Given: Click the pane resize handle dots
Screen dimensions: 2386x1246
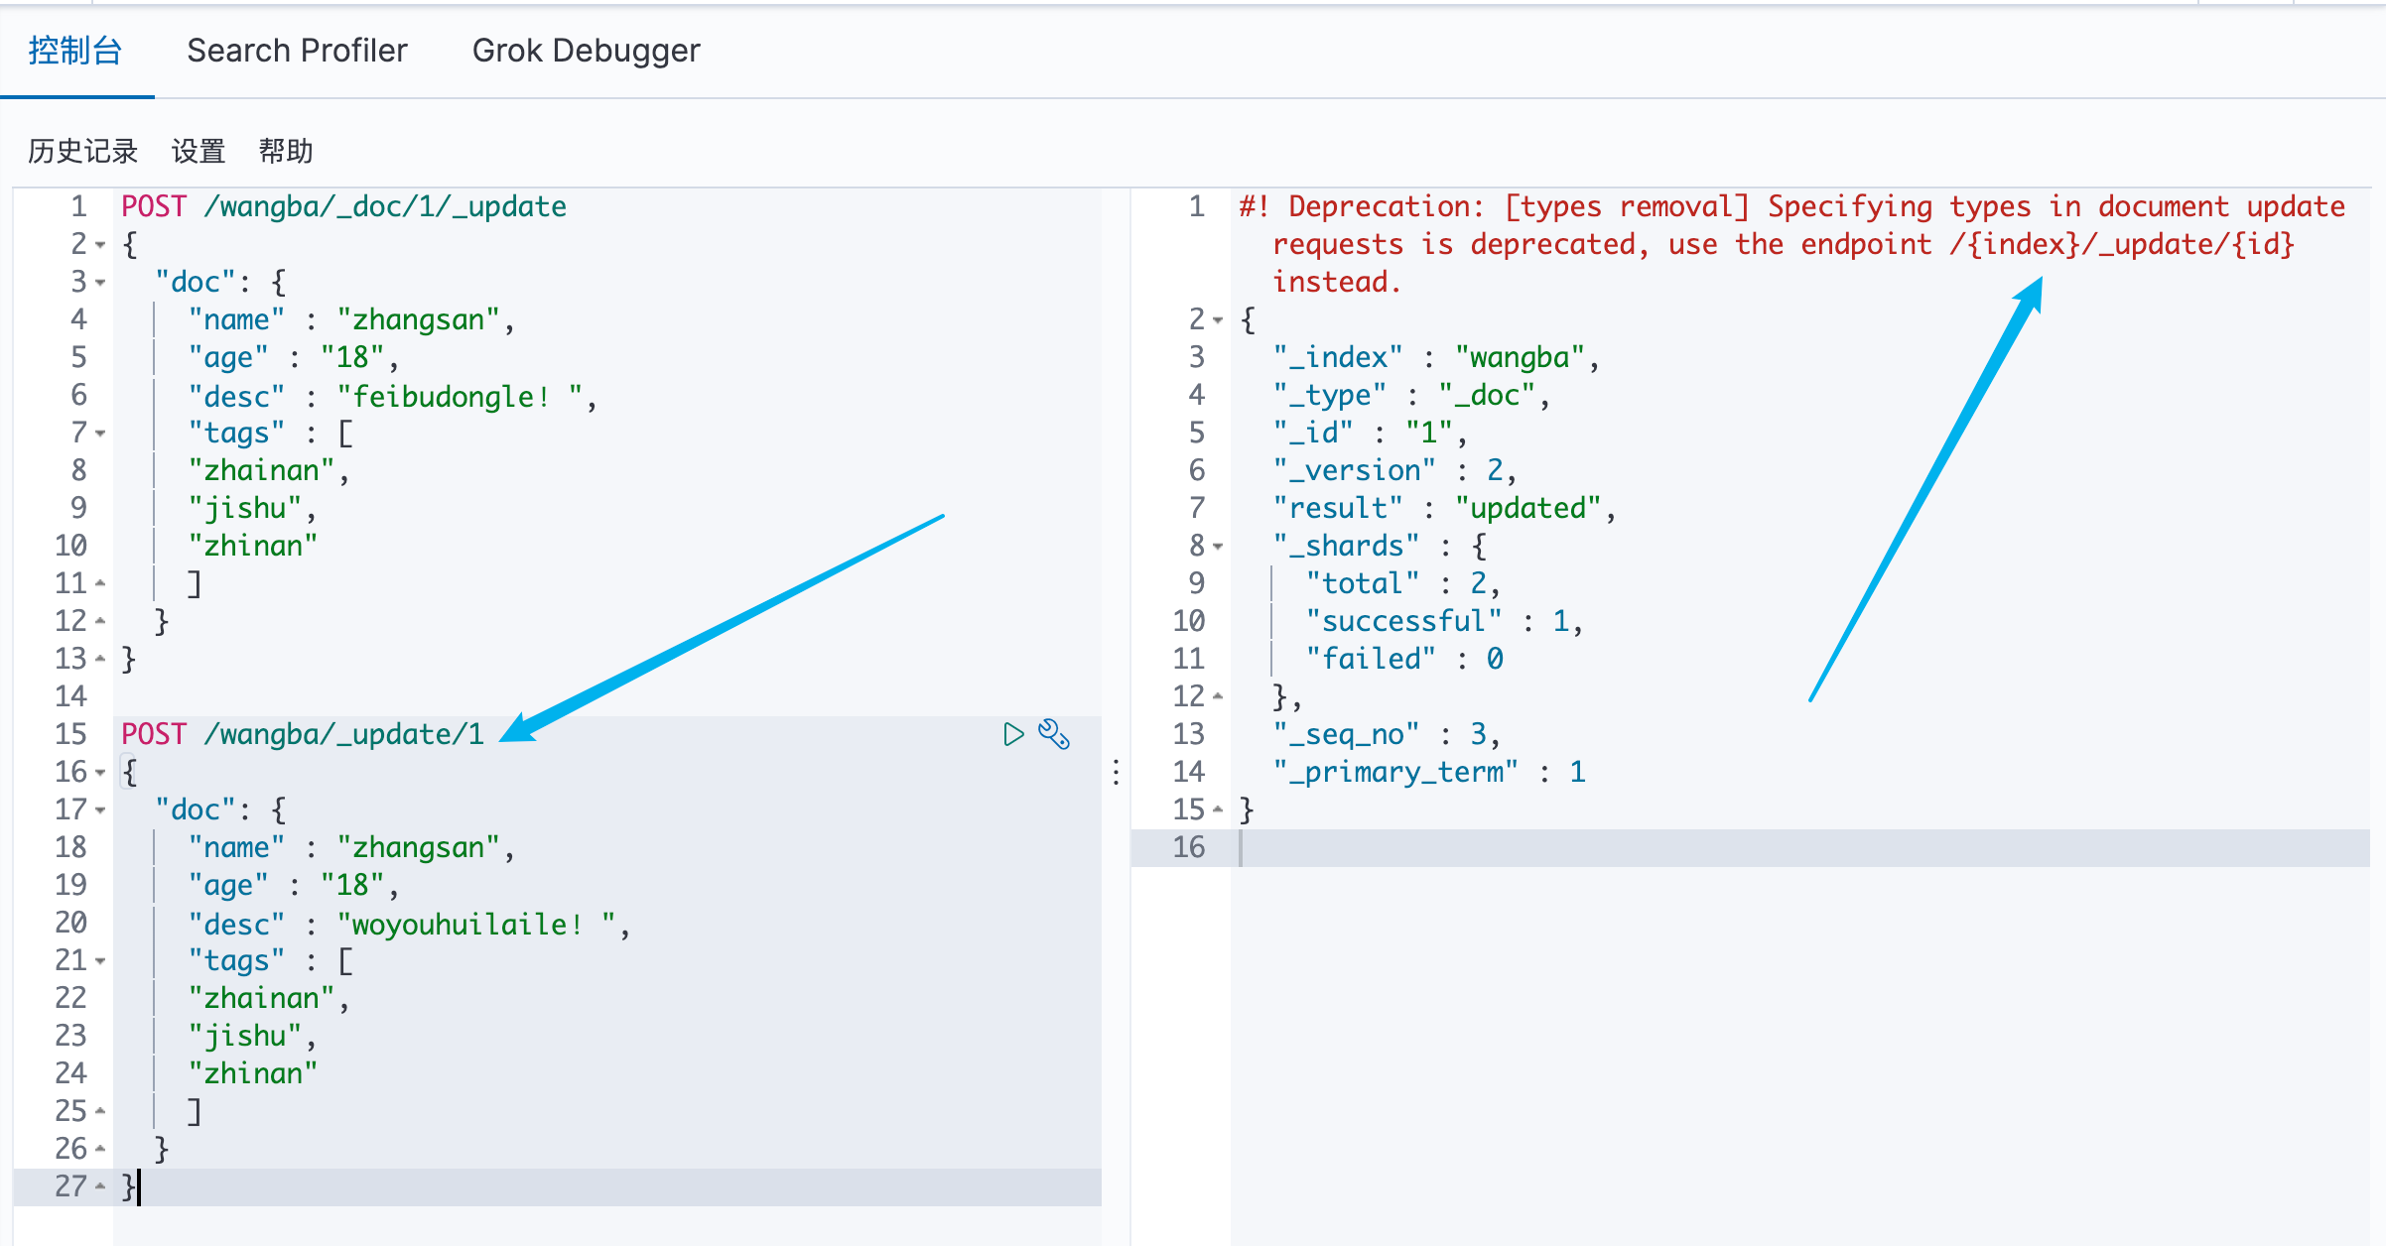Looking at the screenshot, I should click(1117, 772).
